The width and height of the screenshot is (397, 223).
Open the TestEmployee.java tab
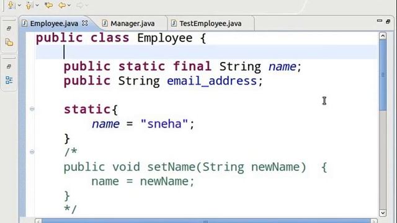[210, 24]
